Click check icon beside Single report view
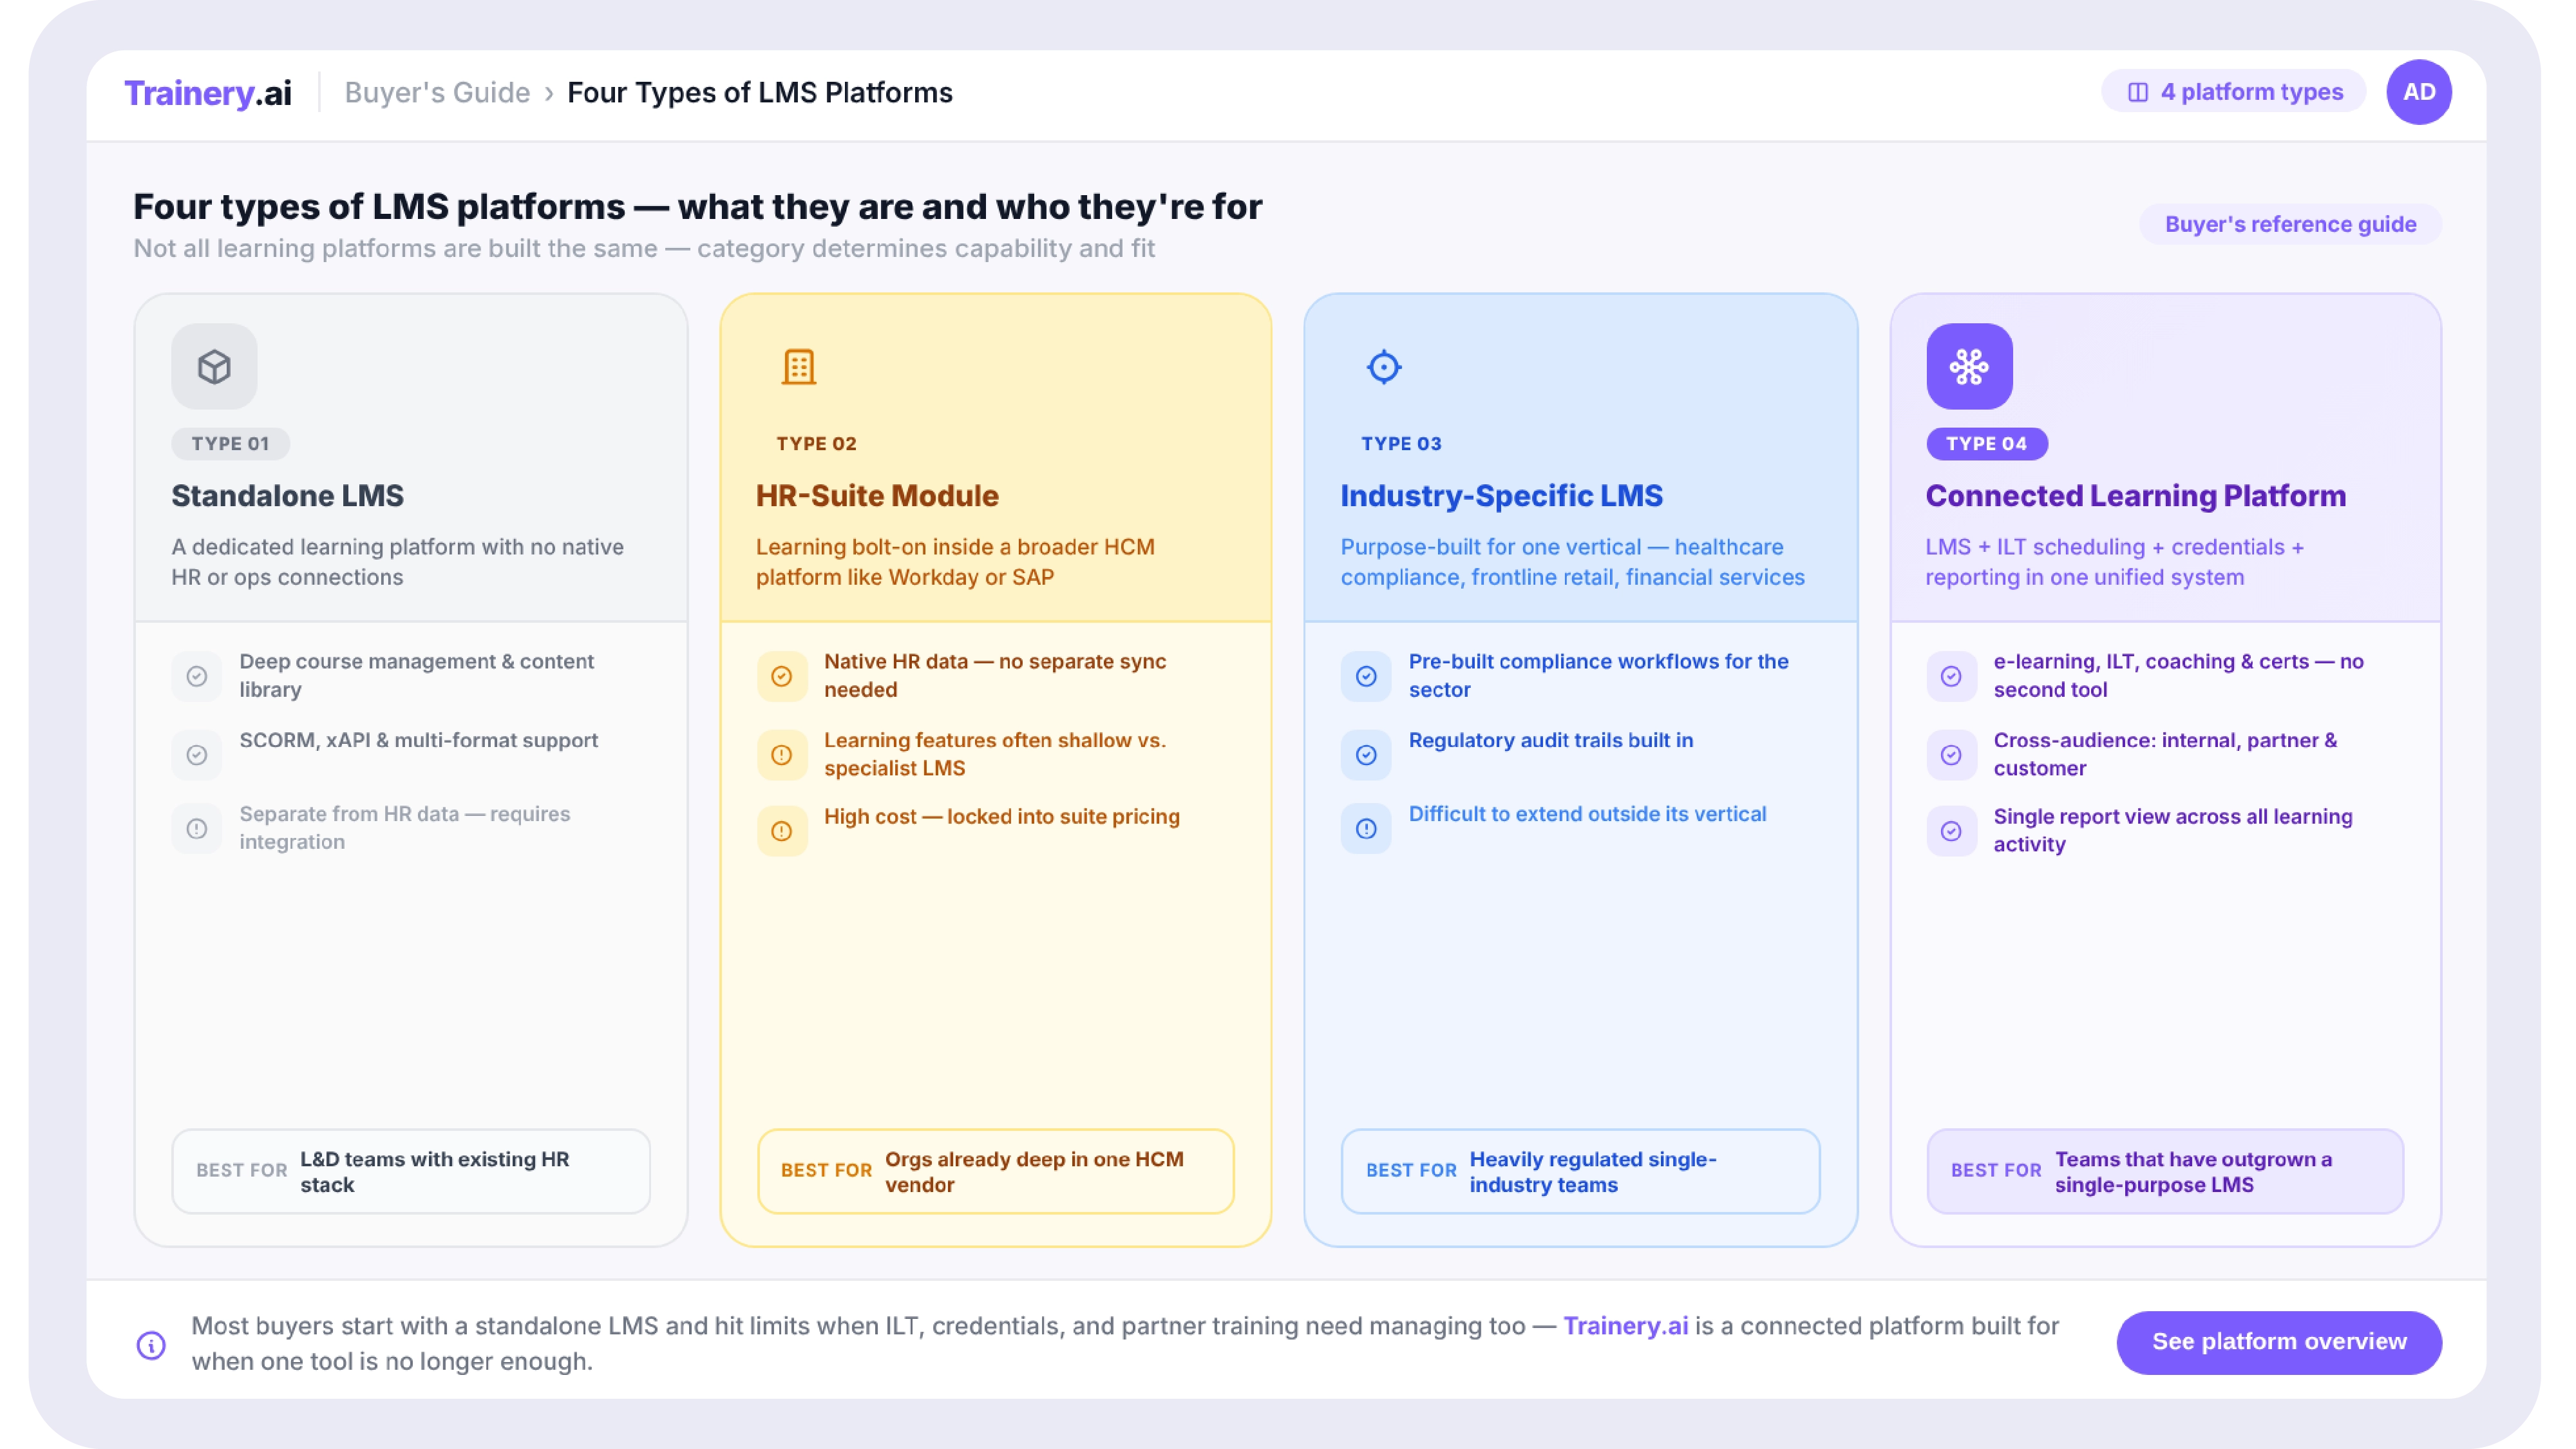The height and width of the screenshot is (1449, 2576). (x=1951, y=831)
